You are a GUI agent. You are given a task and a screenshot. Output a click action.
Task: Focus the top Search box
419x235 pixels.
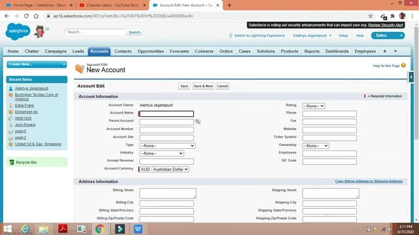[x=96, y=32]
